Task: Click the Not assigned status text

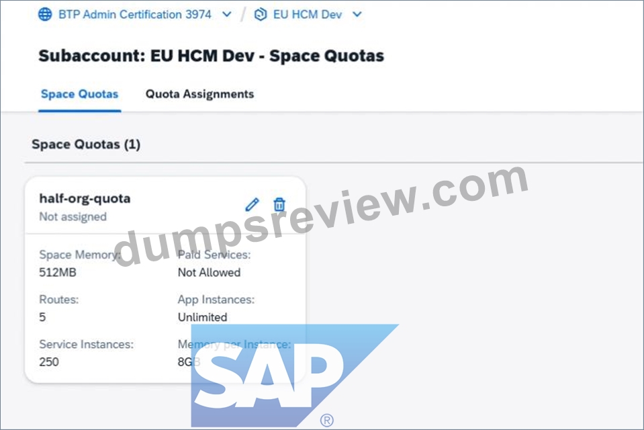Action: [x=73, y=216]
